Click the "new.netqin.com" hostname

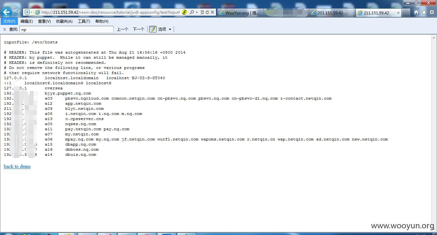[370, 139]
